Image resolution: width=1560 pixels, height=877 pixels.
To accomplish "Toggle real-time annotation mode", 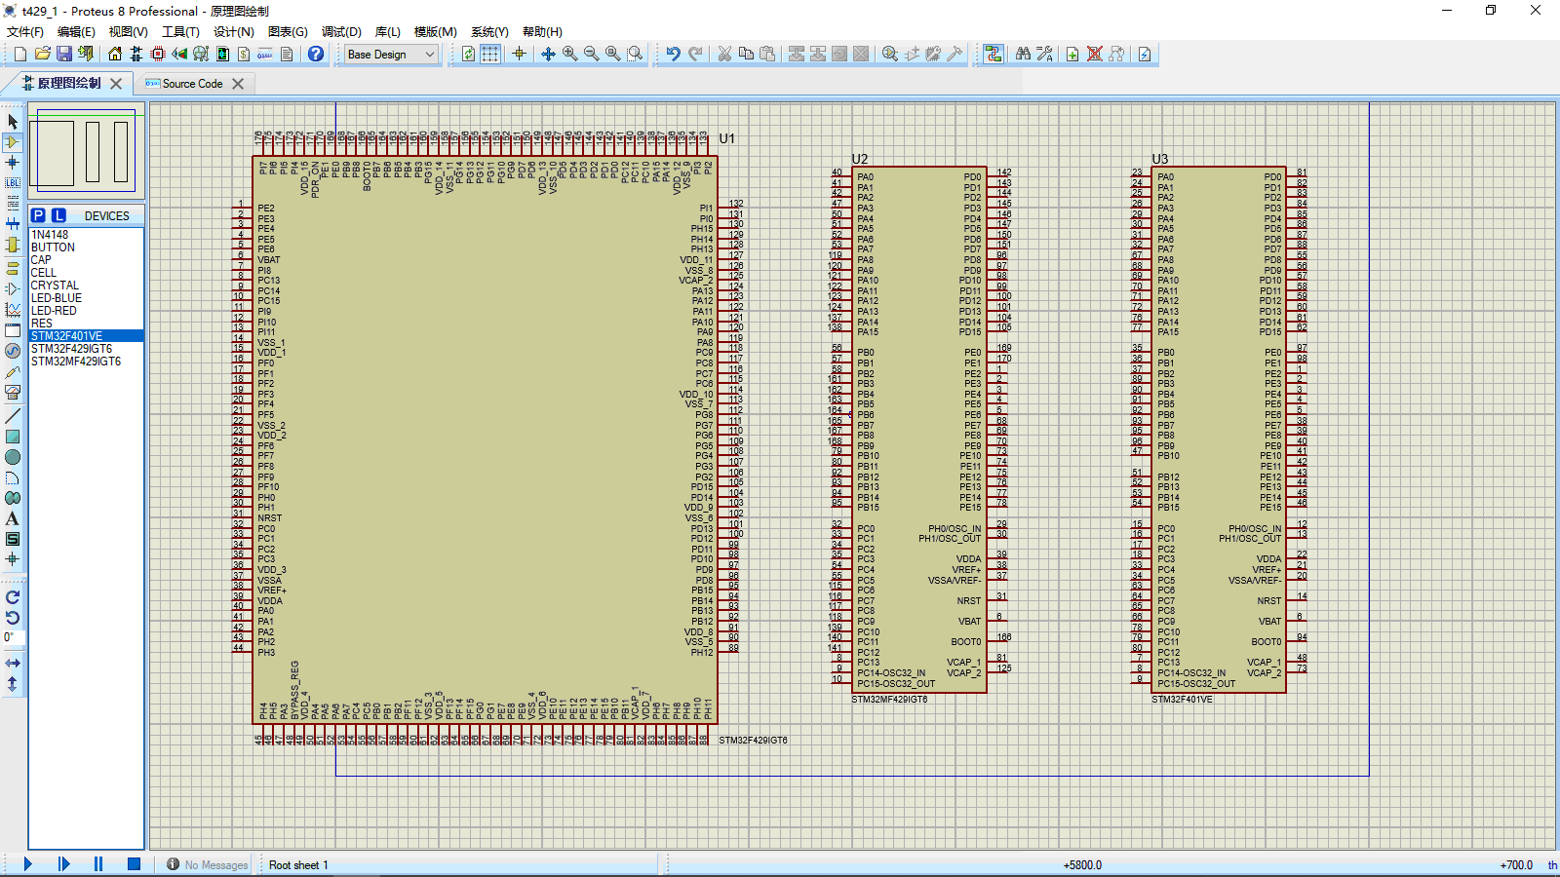I will [994, 55].
